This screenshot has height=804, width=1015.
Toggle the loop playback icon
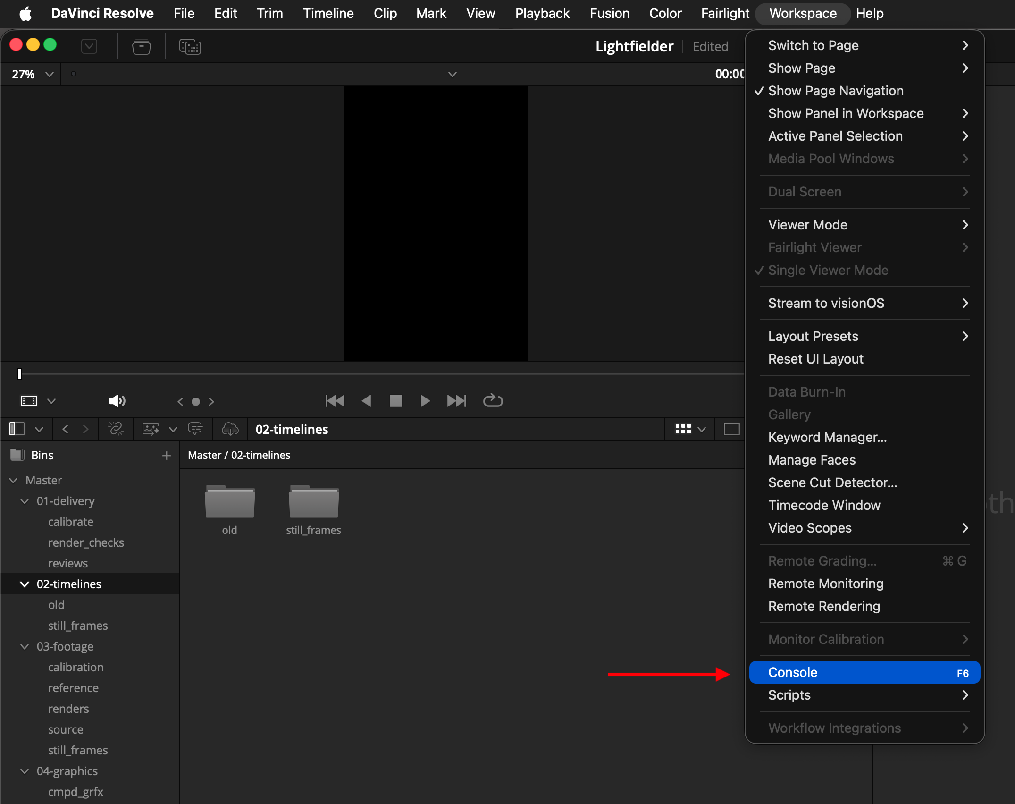click(x=493, y=400)
